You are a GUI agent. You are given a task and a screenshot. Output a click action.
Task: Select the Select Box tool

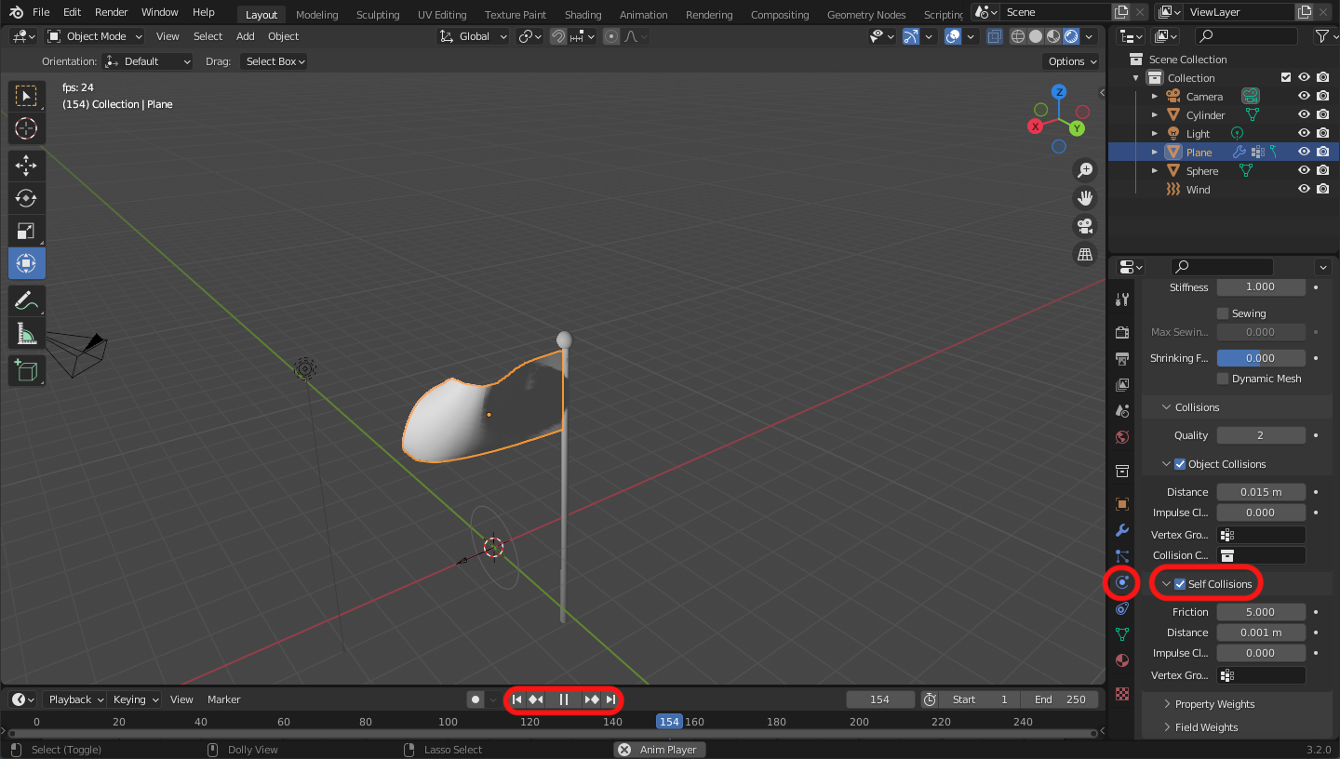pos(26,96)
